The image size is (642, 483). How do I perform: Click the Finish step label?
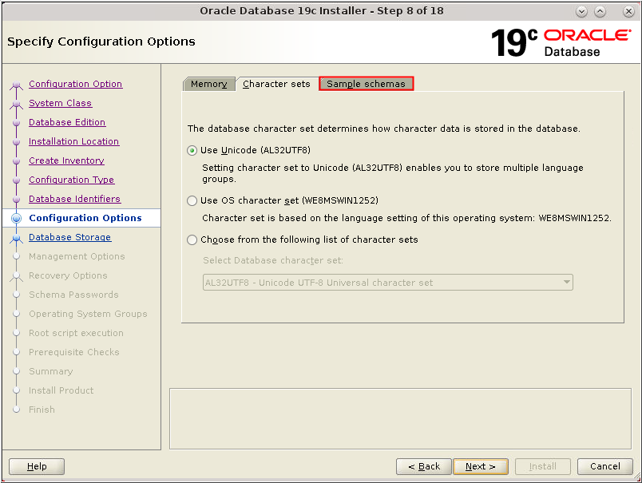[42, 410]
